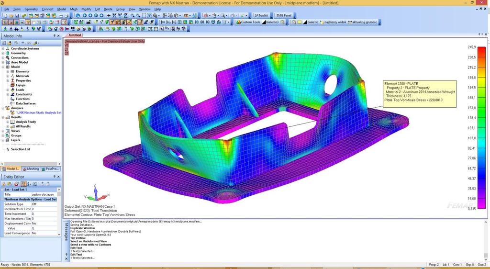This screenshot has width=490, height=269.
Task: Select the All Results tree item
Action: click(x=23, y=126)
